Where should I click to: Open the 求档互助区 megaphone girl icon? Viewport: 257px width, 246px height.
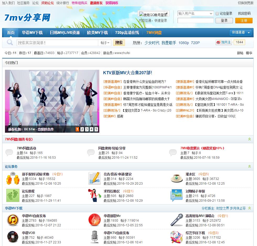[x=95, y=195]
